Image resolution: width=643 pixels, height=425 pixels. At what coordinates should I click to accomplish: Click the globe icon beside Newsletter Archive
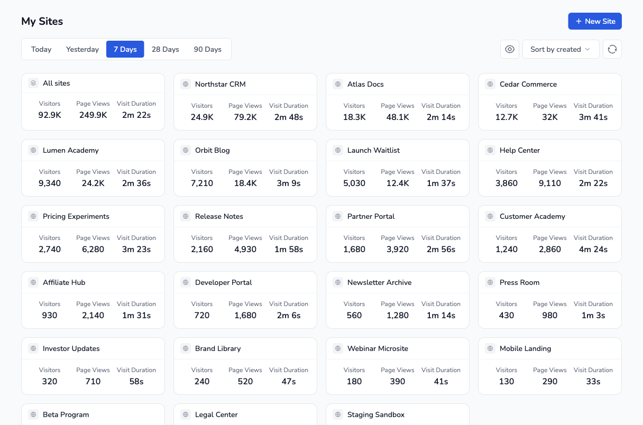pos(338,282)
